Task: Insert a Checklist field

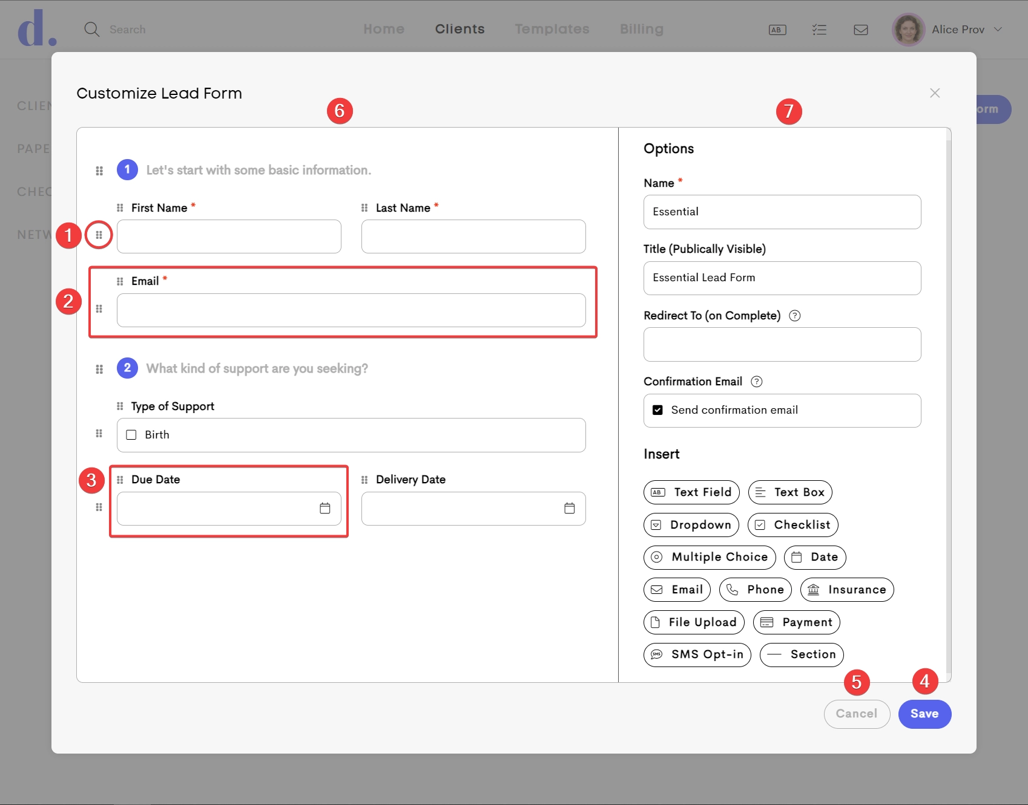Action: pos(792,525)
